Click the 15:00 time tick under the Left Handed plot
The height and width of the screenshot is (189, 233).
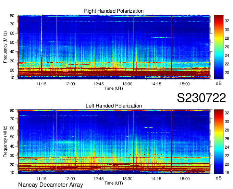pos(185,178)
